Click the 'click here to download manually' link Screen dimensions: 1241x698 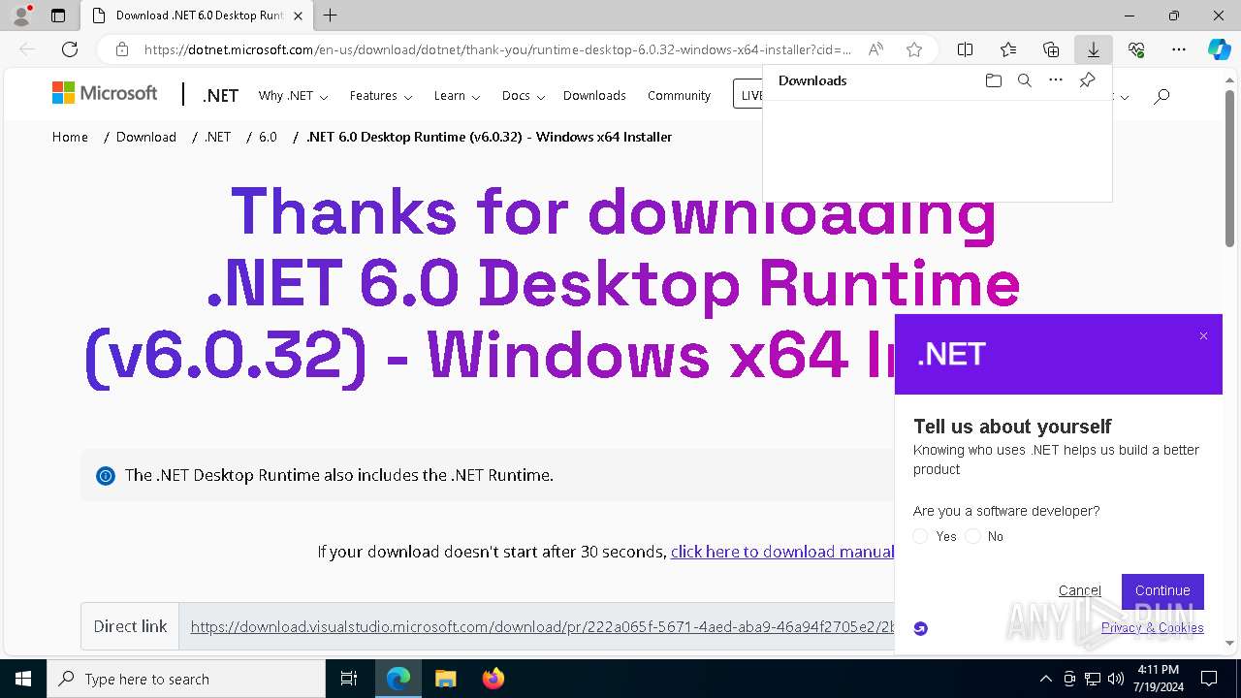tap(781, 552)
